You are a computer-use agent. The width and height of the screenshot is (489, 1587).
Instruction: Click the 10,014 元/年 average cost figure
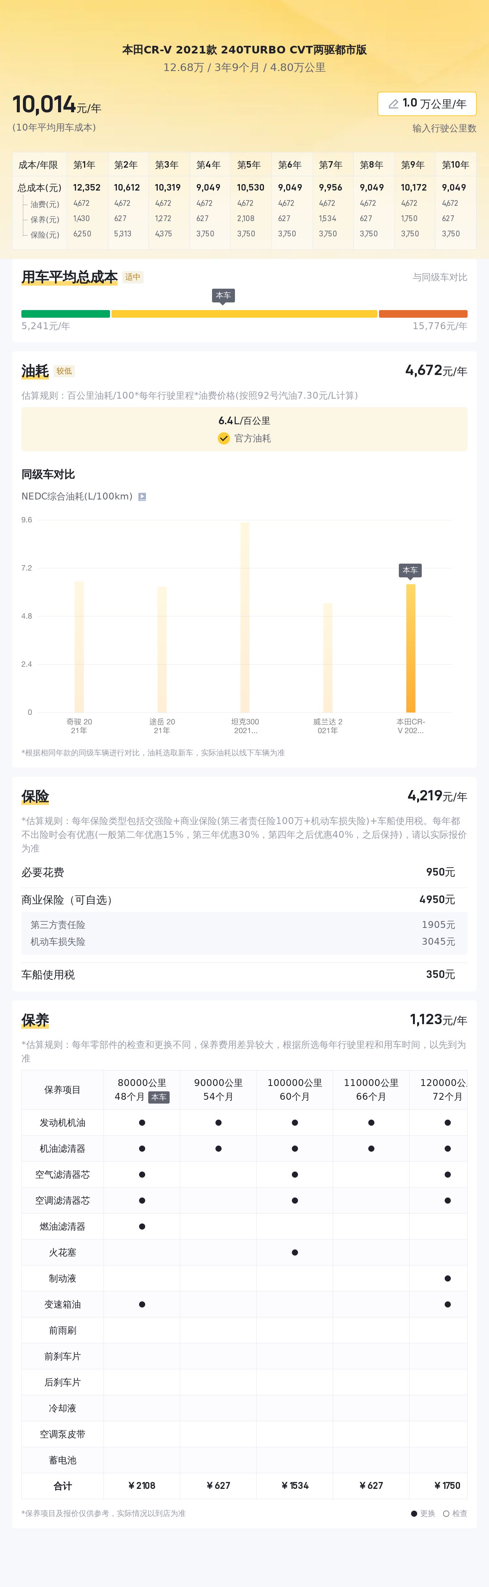pos(57,105)
